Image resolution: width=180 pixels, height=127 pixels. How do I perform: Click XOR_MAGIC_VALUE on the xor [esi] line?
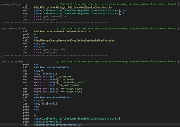coord(69,85)
